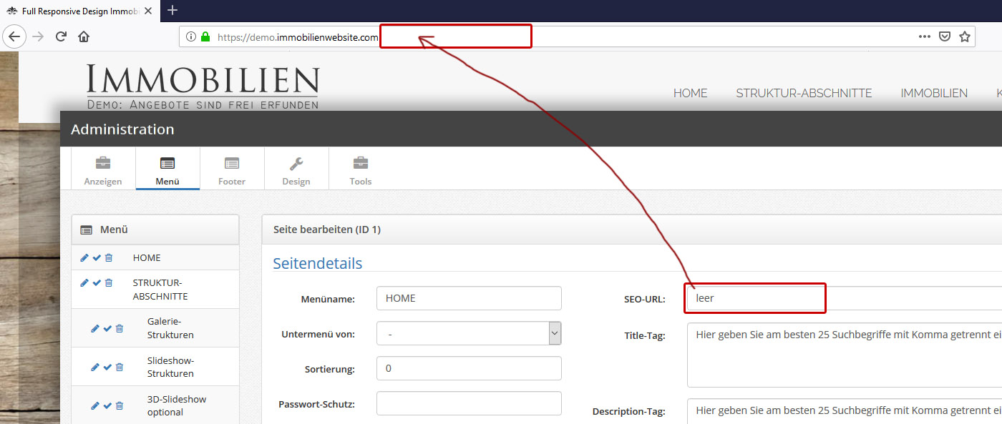This screenshot has height=424, width=1002.
Task: Open the 'Untermenü von' dropdown
Action: pos(469,333)
